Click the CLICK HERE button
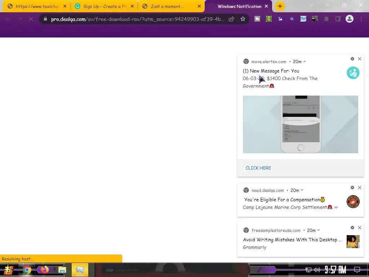 pos(258,168)
